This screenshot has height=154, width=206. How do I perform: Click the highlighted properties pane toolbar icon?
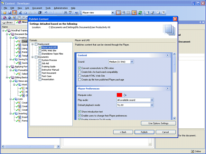click(134, 13)
